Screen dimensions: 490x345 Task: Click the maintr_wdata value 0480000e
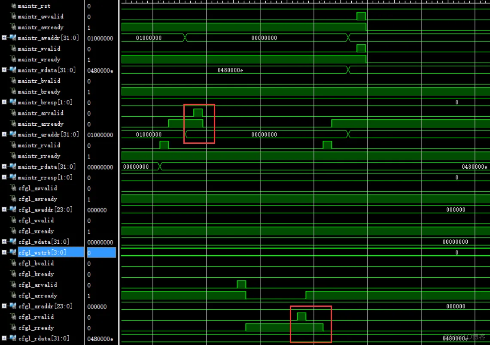[100, 70]
